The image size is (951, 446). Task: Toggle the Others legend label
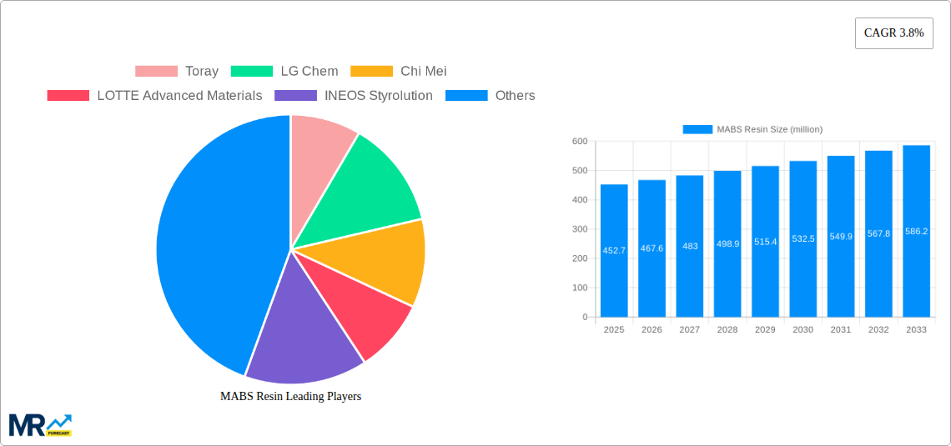click(515, 95)
